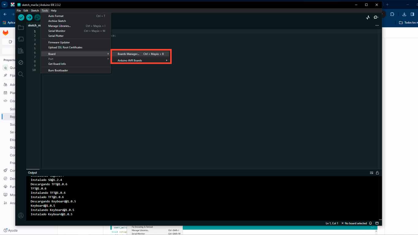Click the browser back arrow
Viewport: 418px width, 235px height.
(x=5, y=14)
